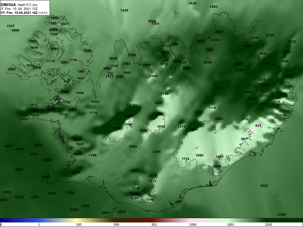303x227 pixels.
Task: Click the map value 3404
Action: click(159, 114)
